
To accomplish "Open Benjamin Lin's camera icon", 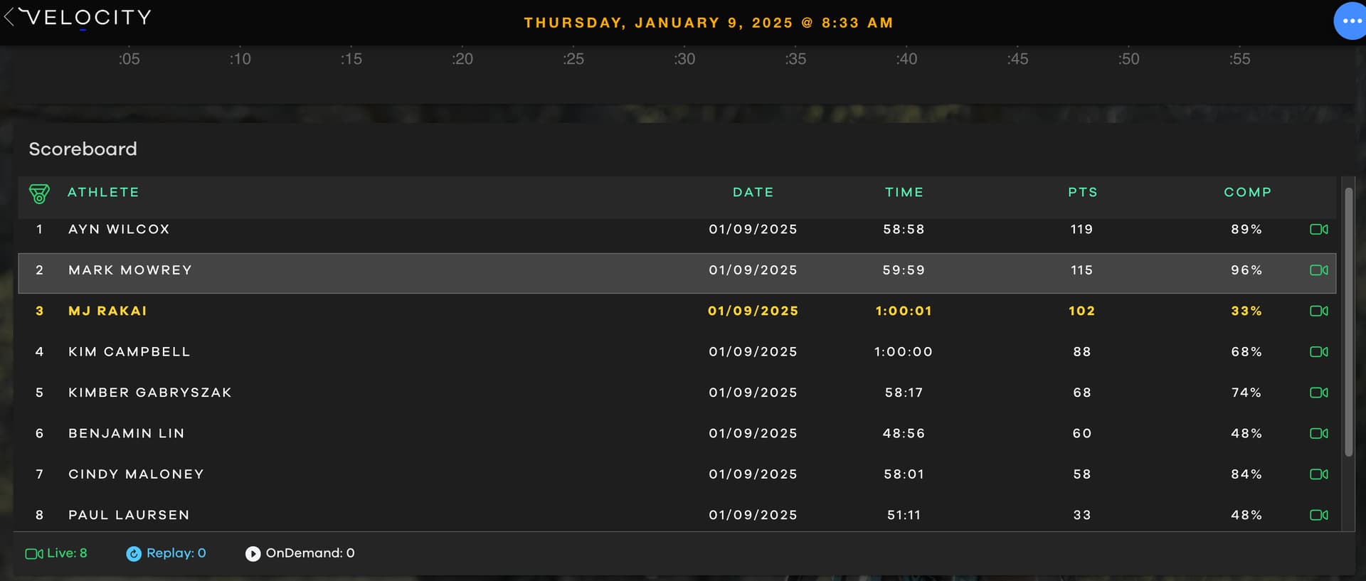I will tap(1319, 433).
